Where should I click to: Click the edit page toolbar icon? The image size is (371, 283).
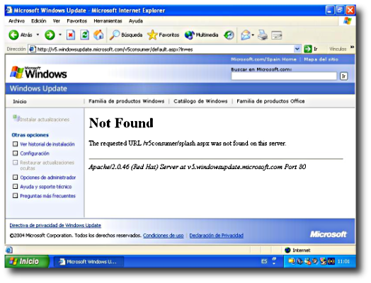pyautogui.click(x=276, y=35)
